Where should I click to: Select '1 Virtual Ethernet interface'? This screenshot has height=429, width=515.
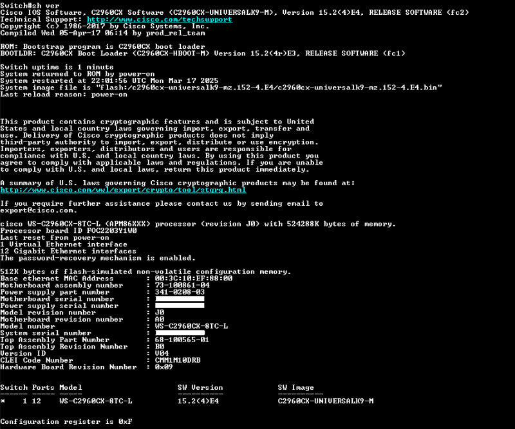(x=64, y=244)
